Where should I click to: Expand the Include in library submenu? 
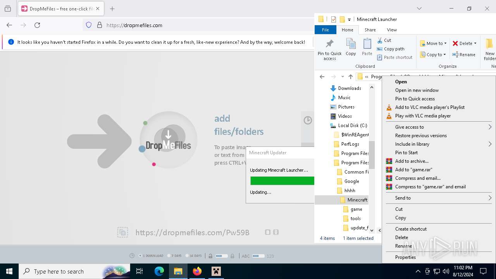(439, 144)
